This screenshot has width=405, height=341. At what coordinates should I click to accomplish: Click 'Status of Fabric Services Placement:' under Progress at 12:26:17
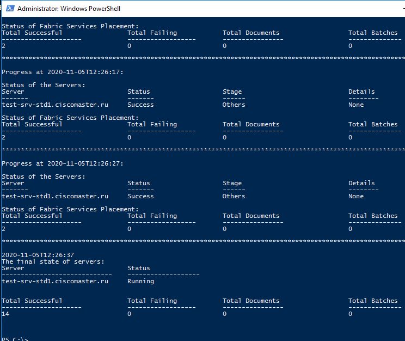pos(70,118)
